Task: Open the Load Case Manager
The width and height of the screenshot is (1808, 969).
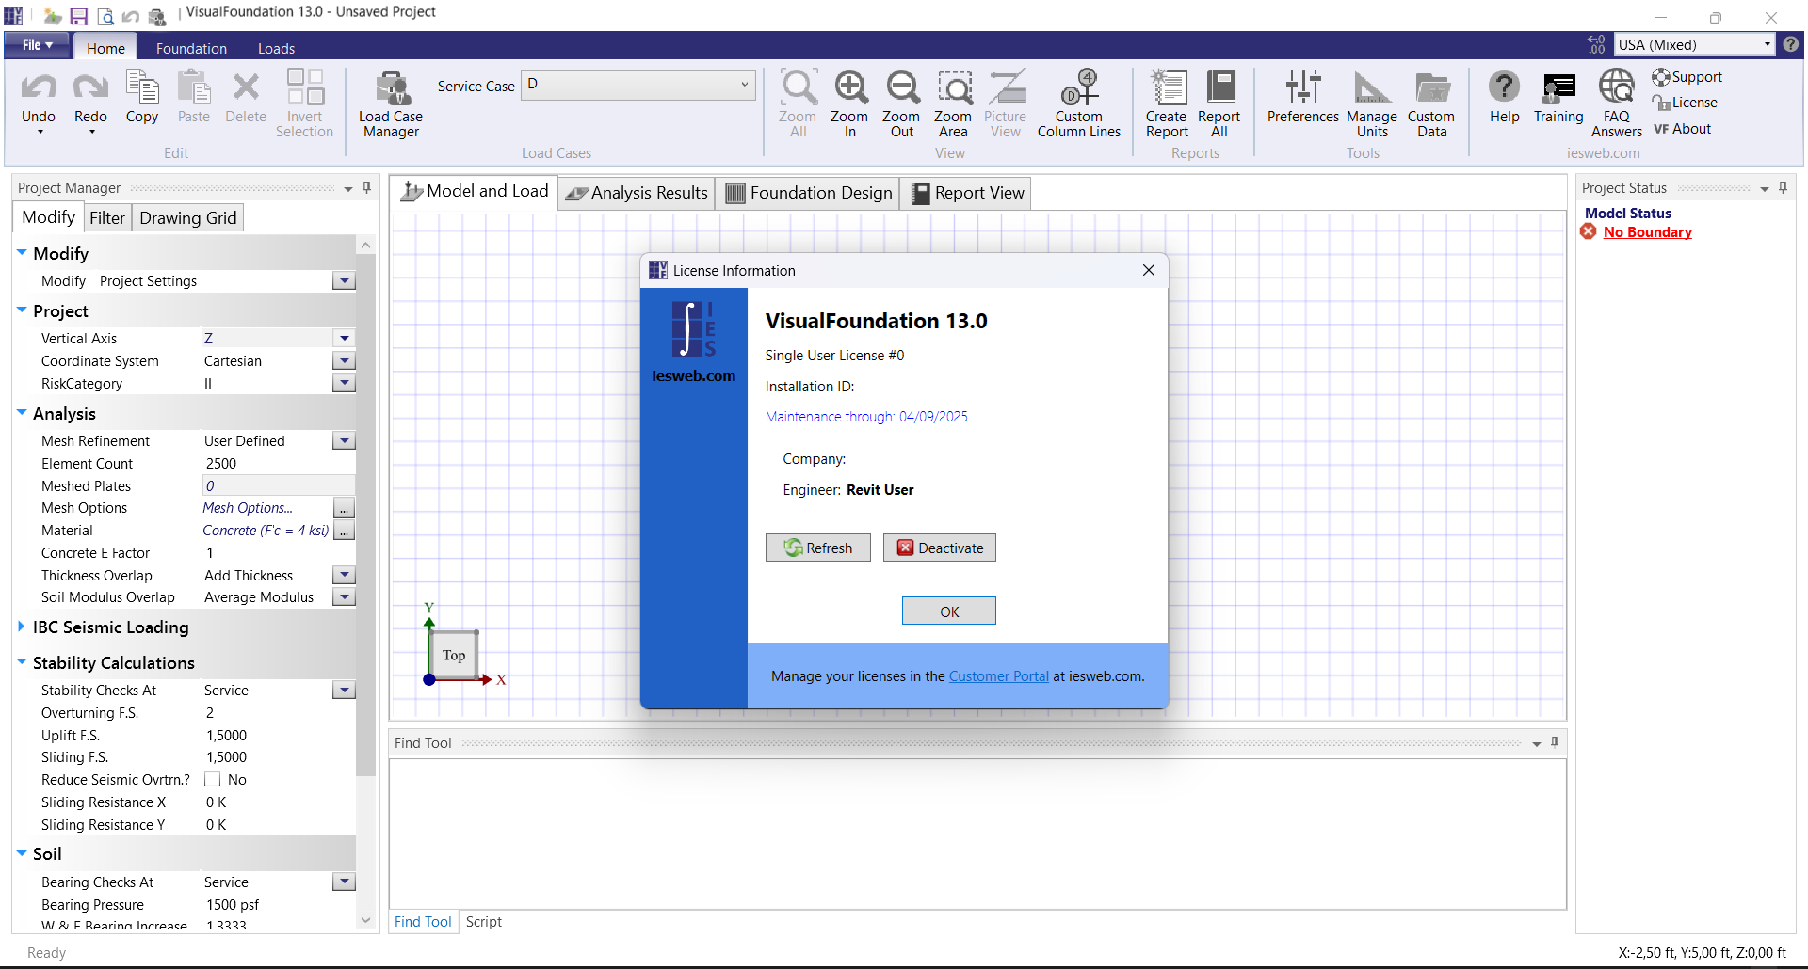Action: pos(391,103)
